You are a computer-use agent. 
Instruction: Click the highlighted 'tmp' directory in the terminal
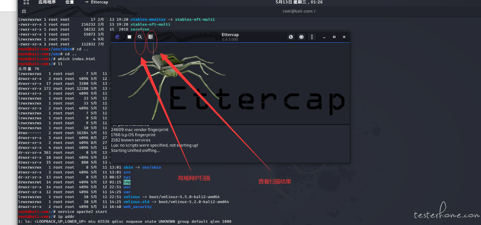coord(127,182)
